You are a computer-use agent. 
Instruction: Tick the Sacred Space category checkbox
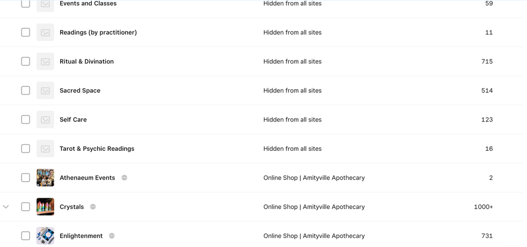point(25,90)
